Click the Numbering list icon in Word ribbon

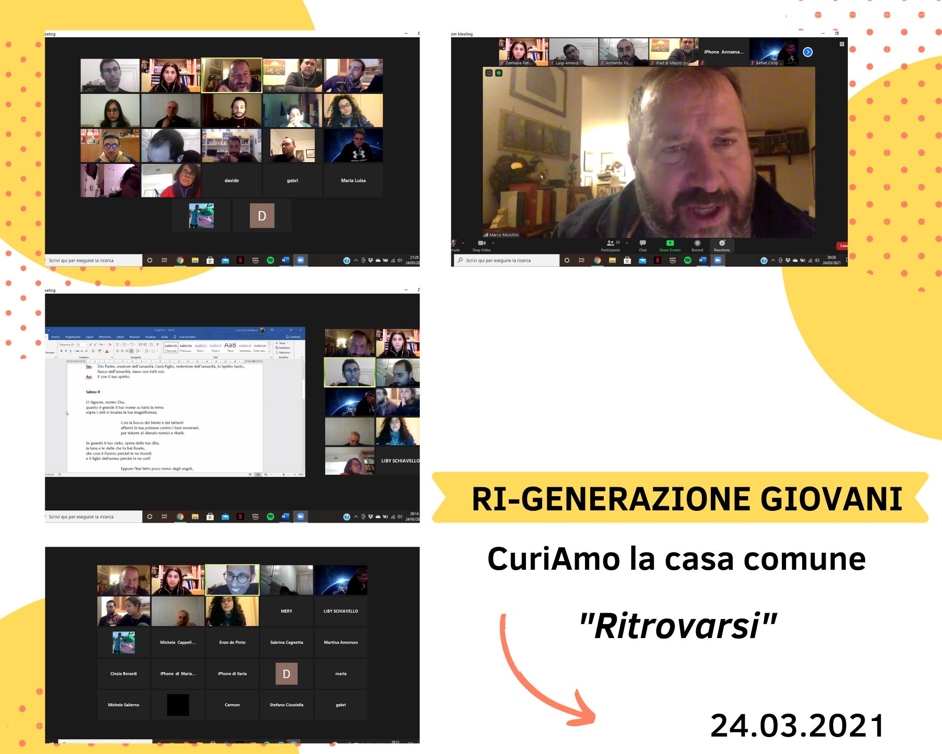pyautogui.click(x=125, y=344)
